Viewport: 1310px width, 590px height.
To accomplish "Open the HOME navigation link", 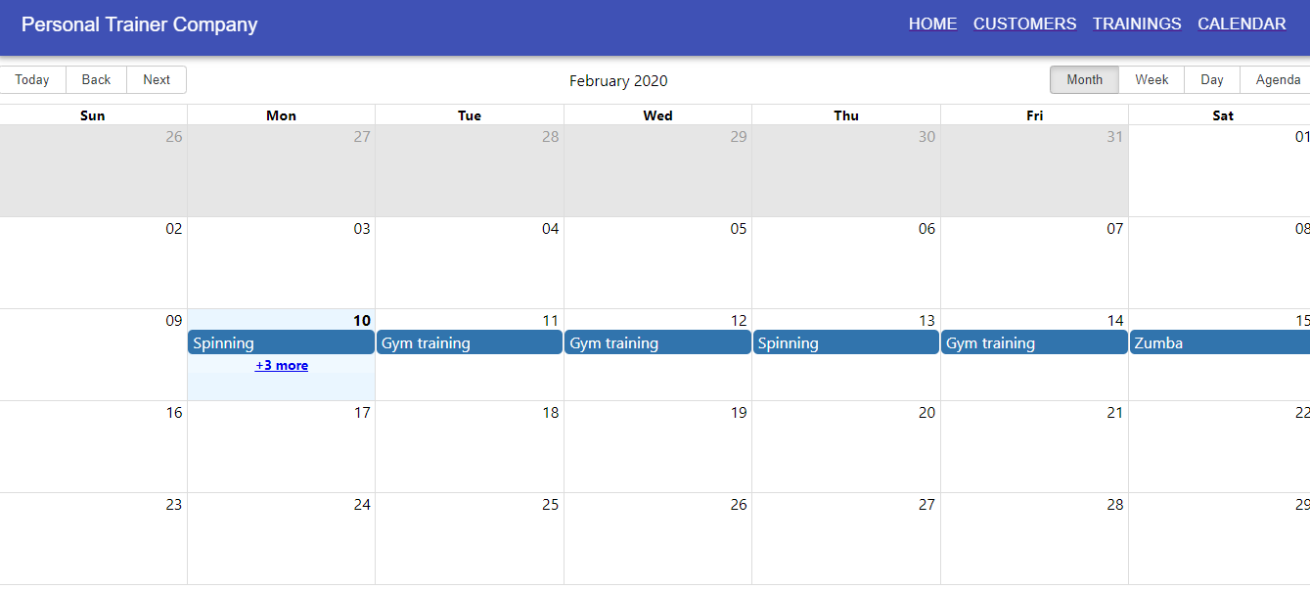I will coord(932,24).
